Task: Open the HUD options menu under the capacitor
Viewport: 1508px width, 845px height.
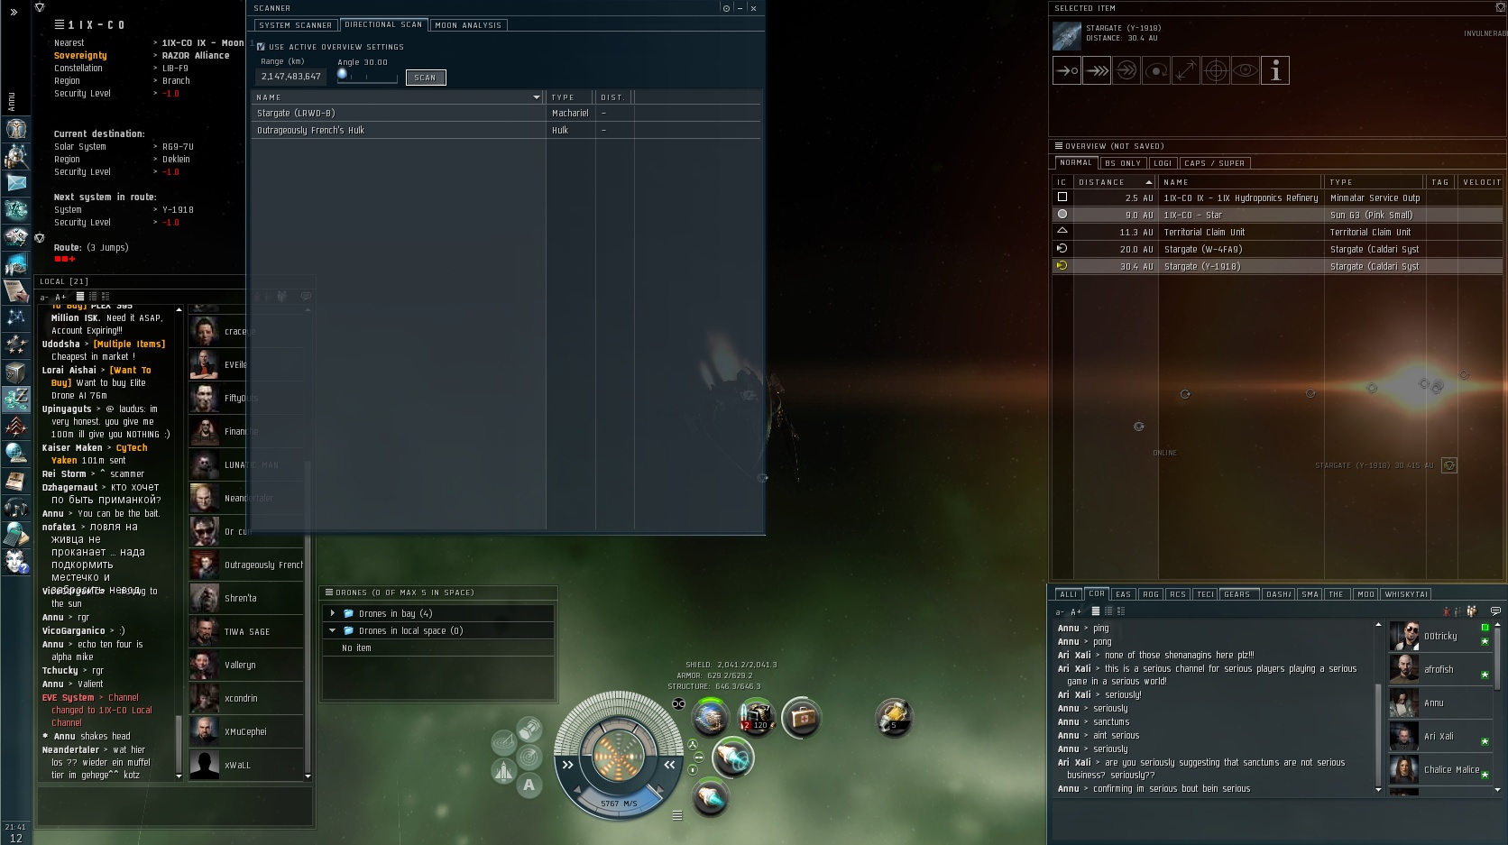Action: [x=677, y=815]
